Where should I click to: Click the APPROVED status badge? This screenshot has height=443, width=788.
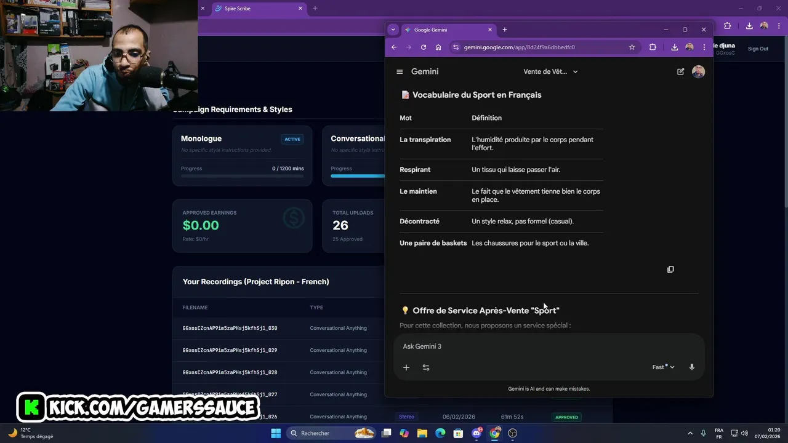click(566, 417)
